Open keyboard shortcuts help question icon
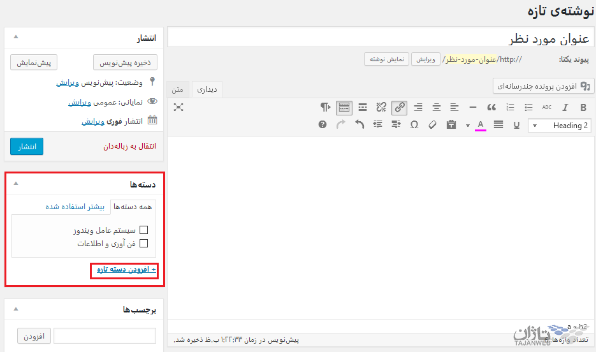 point(323,125)
